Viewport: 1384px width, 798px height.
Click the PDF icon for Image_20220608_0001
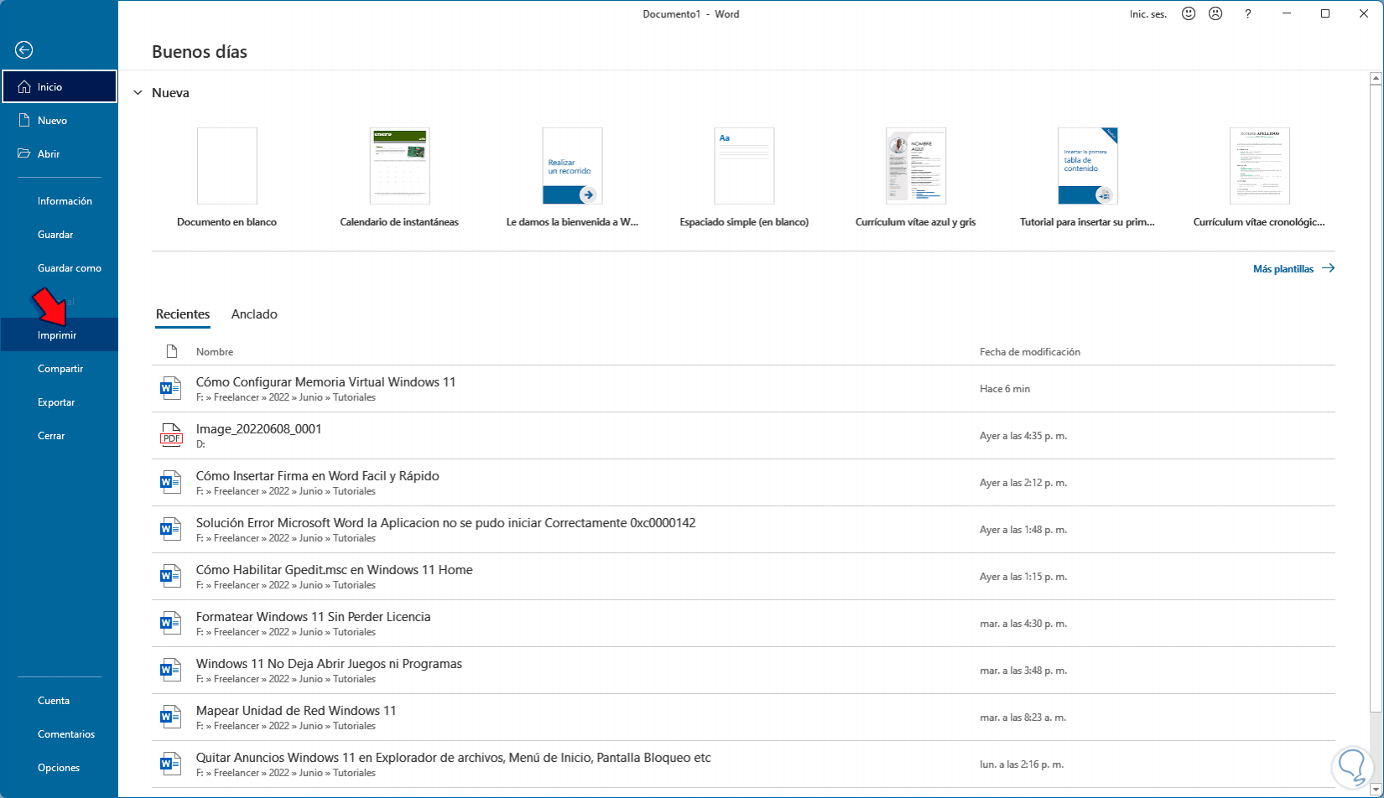170,436
